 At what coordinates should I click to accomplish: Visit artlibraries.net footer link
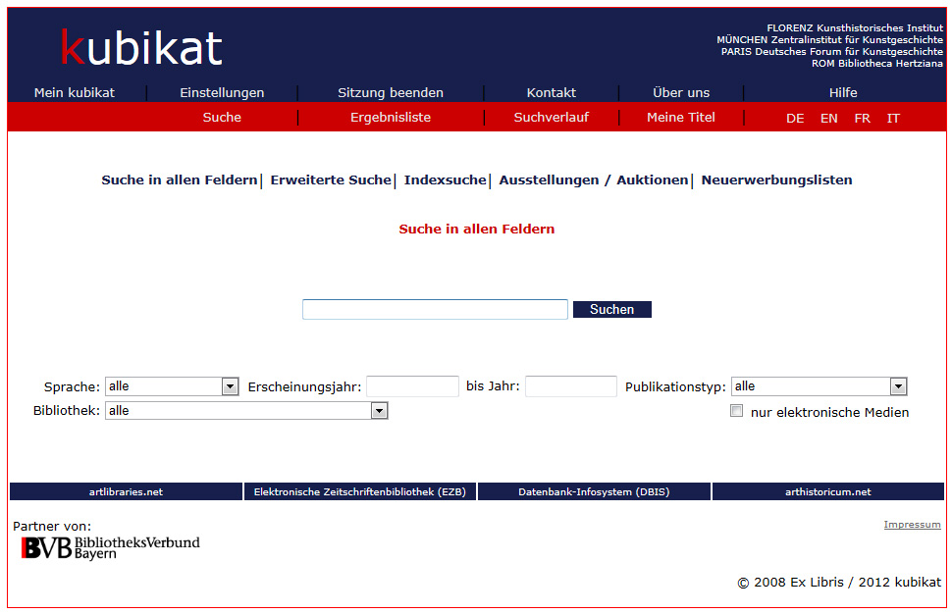[126, 491]
